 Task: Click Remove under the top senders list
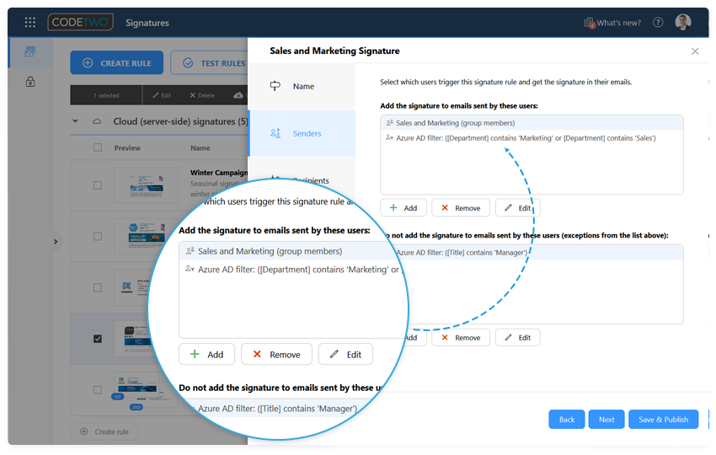click(x=460, y=208)
